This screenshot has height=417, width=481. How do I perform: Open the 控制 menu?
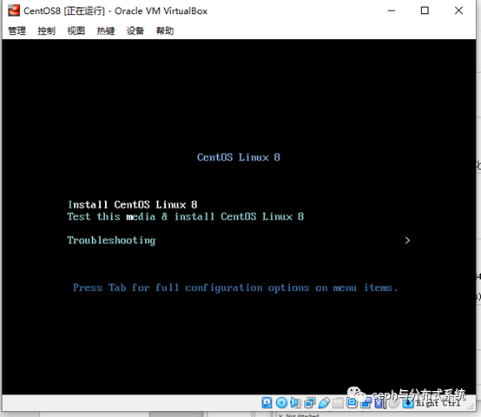(x=46, y=30)
